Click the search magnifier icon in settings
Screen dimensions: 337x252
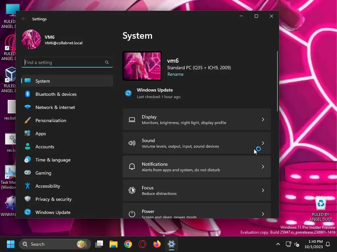click(107, 62)
